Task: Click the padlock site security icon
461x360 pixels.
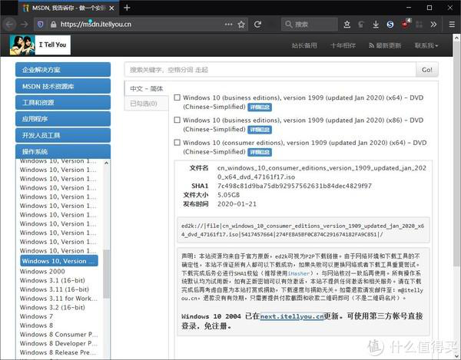Action: 53,25
